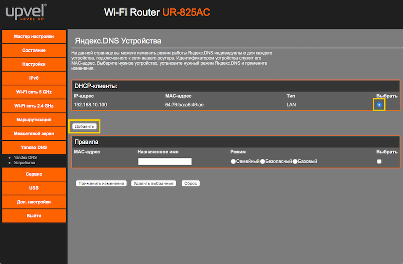Expand Wi-Fi сеть 5 GHz section

coord(34,92)
